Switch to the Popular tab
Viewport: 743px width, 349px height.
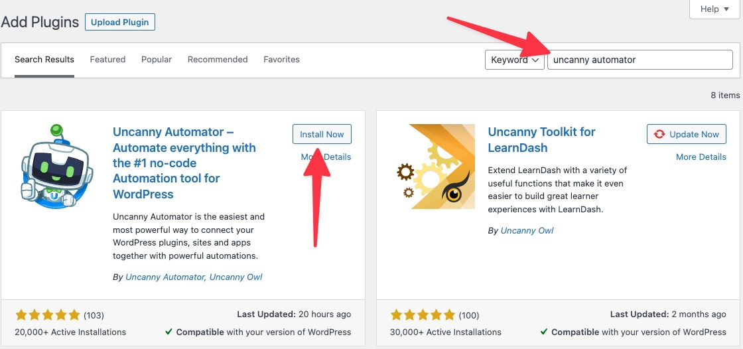(x=157, y=59)
